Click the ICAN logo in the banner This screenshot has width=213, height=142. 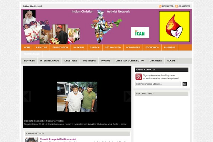coord(140,33)
